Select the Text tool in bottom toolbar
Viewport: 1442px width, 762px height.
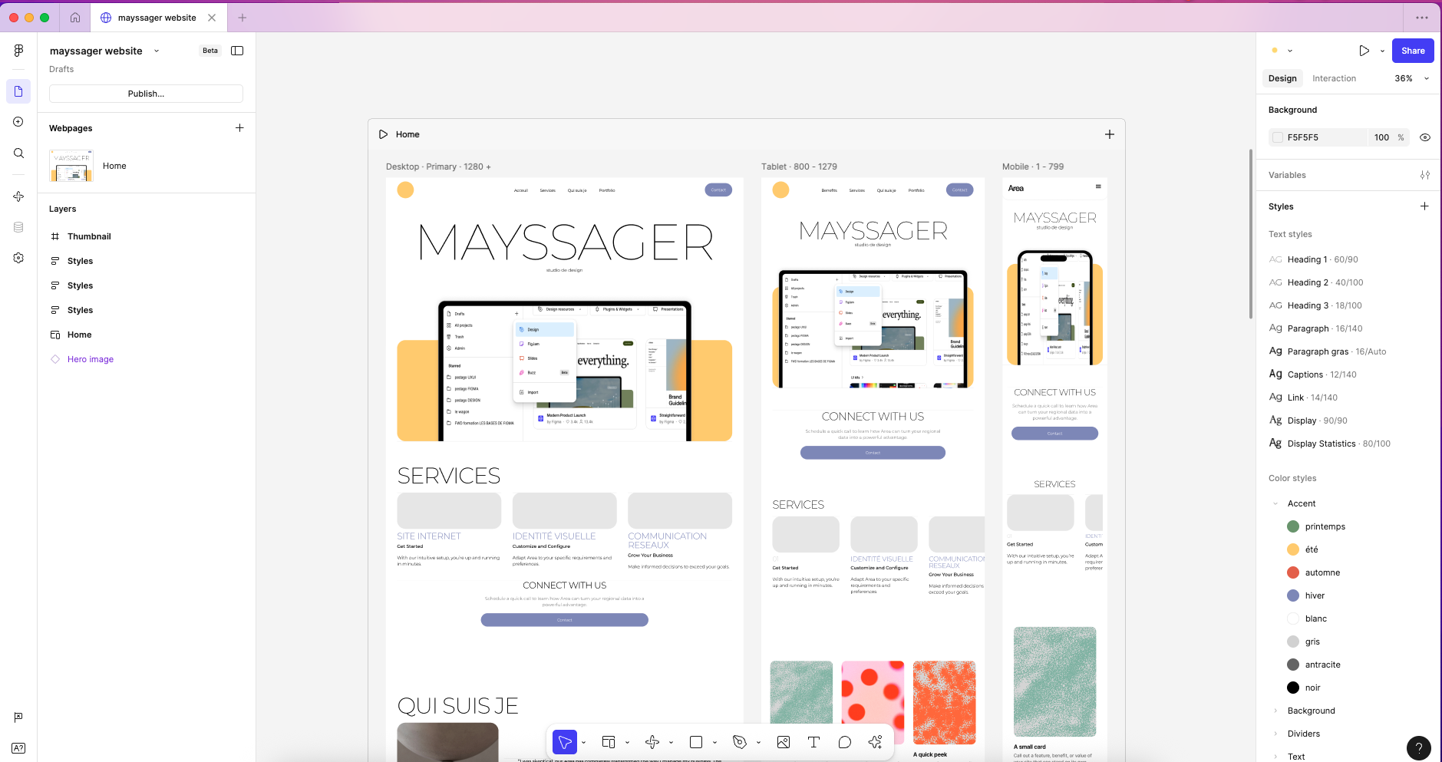[813, 742]
